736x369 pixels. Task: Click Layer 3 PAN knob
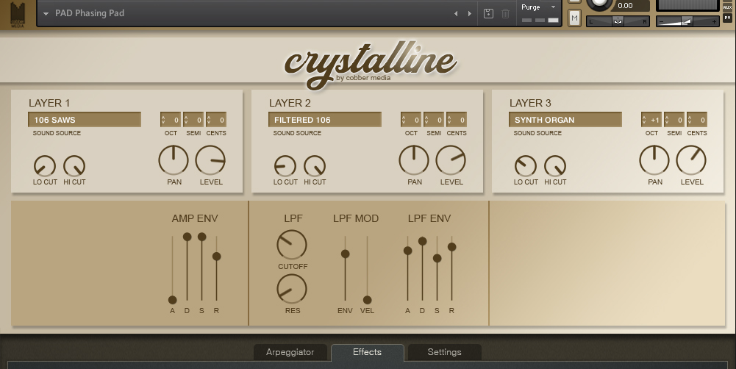click(654, 160)
